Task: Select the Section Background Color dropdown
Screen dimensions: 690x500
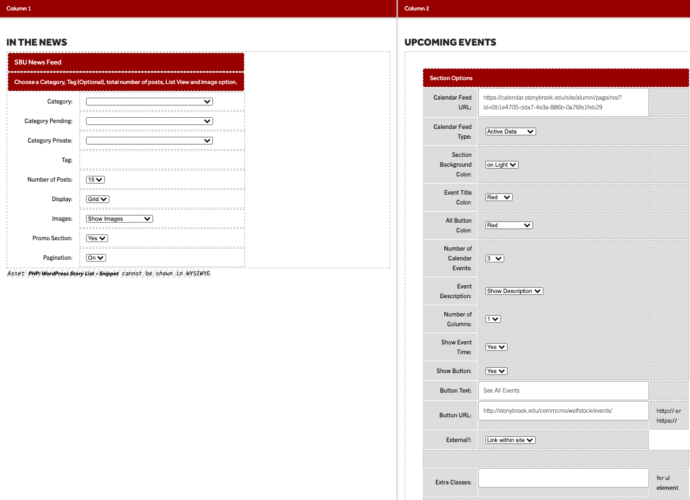Action: (x=502, y=165)
